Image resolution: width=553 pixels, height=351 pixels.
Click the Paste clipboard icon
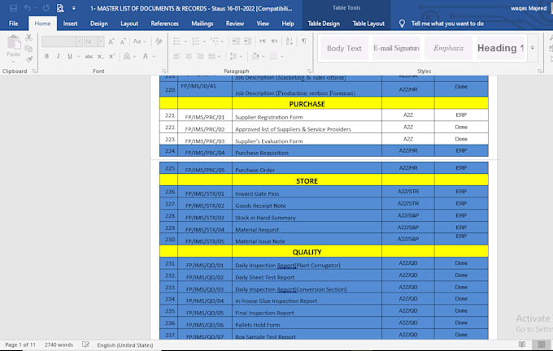14,42
